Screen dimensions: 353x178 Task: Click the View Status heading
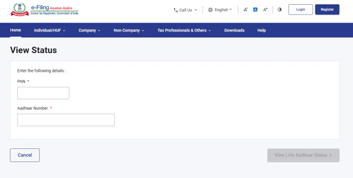point(33,50)
